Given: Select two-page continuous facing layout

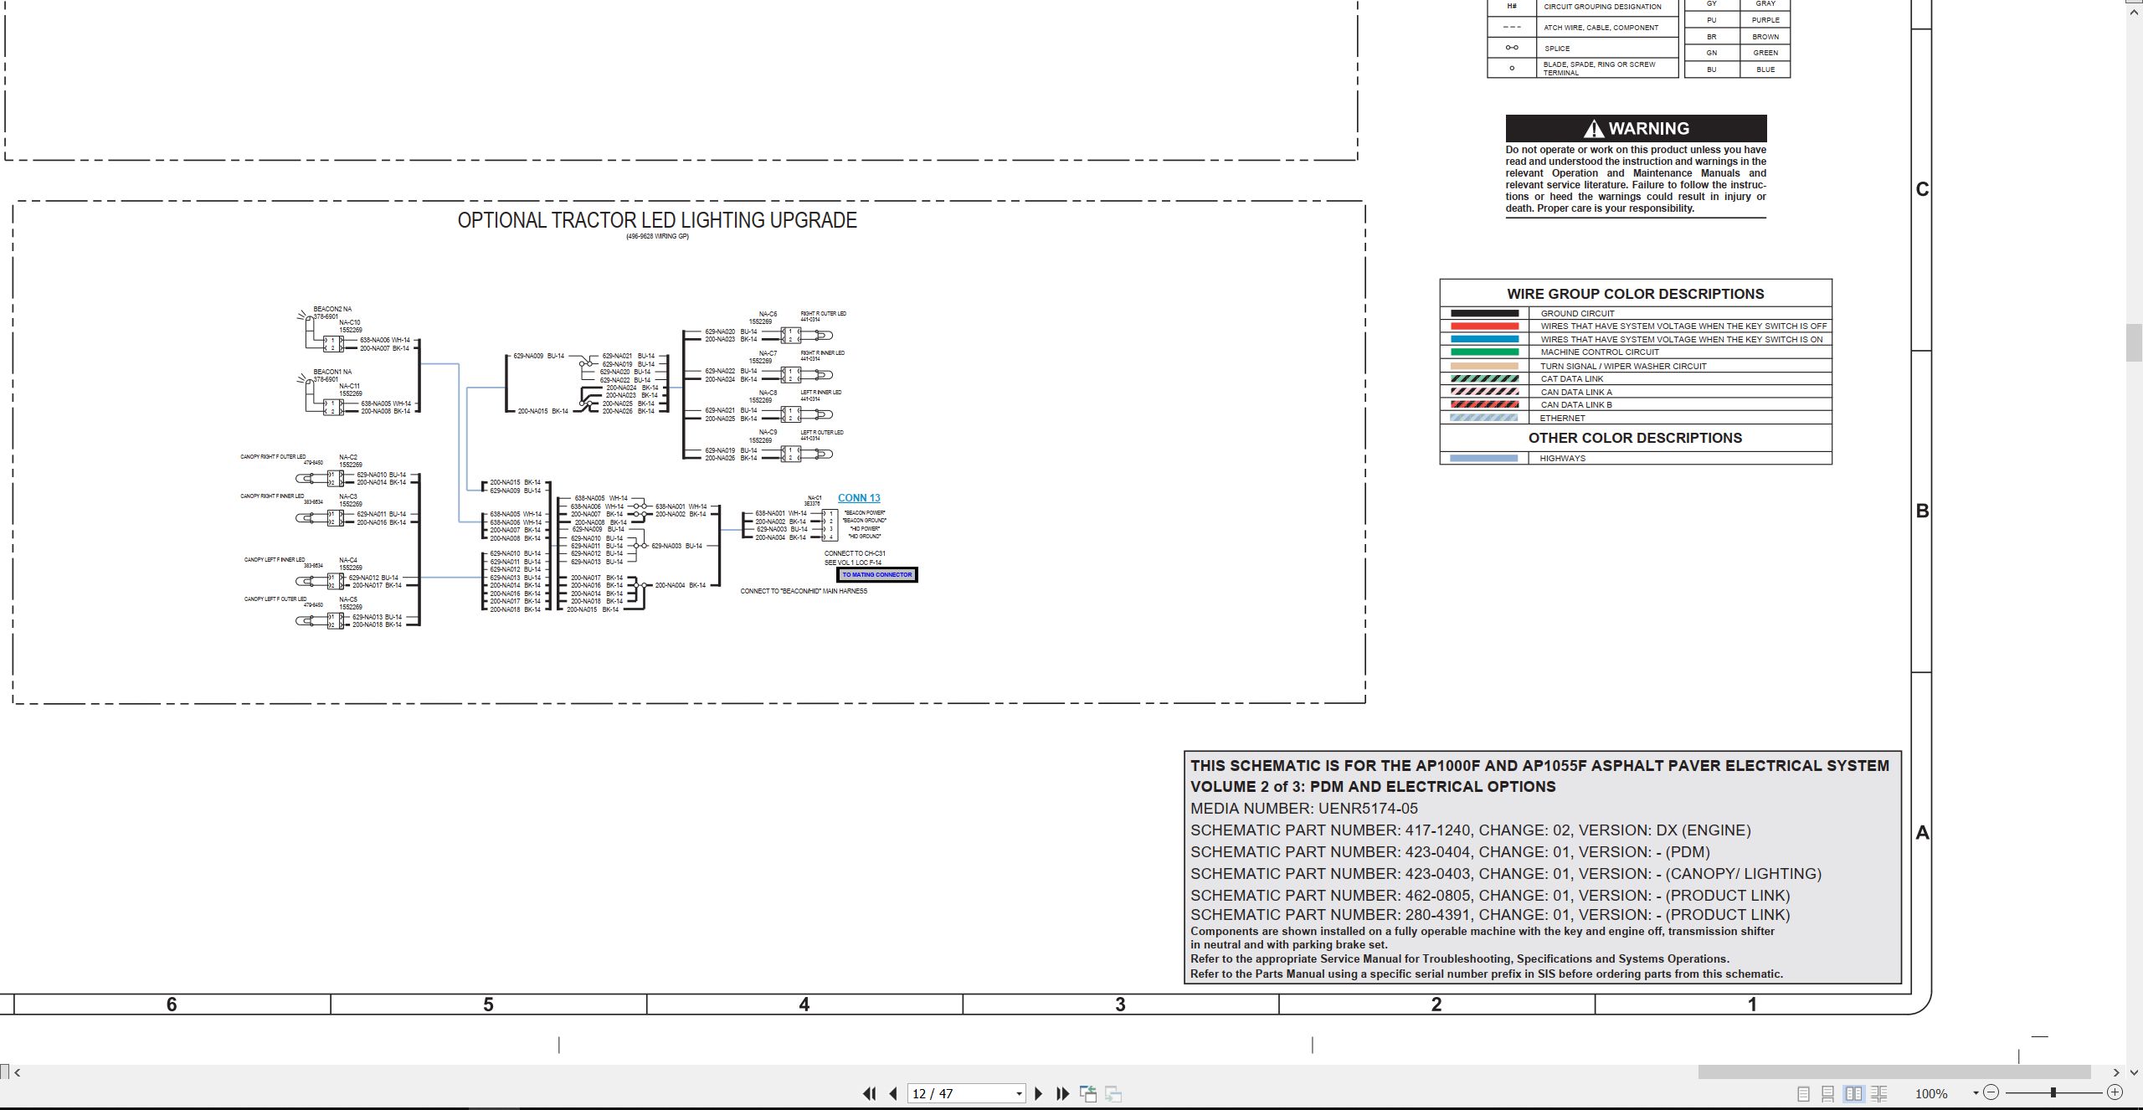Looking at the screenshot, I should coord(1879,1093).
